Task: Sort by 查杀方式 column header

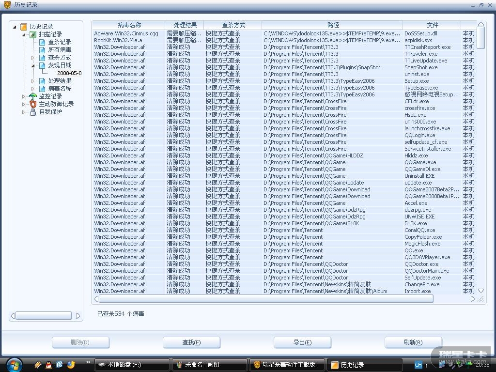Action: [x=233, y=25]
